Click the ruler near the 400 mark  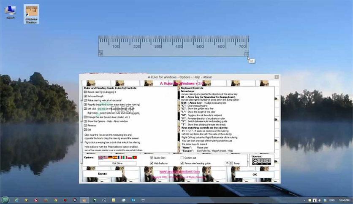click(x=179, y=46)
